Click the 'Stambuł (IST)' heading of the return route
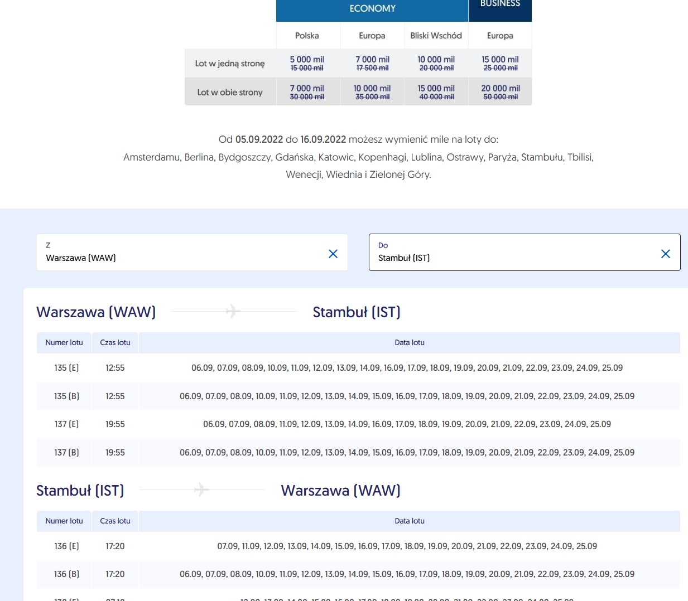 point(80,491)
